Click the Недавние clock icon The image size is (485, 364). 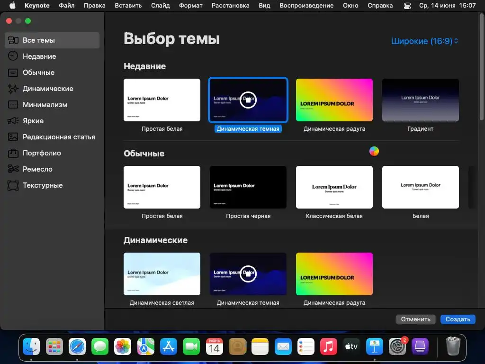13,56
